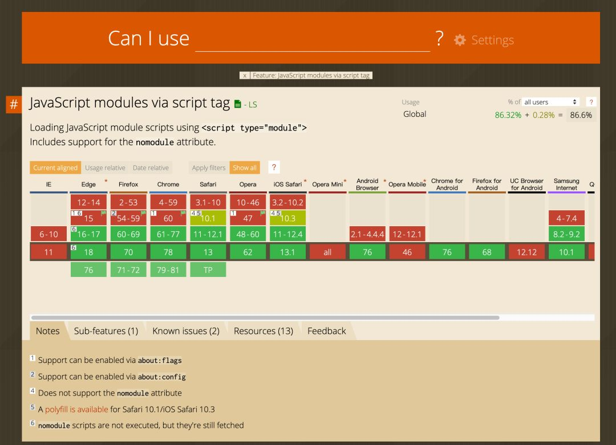Select Opera Mini all cell

[x=327, y=252]
